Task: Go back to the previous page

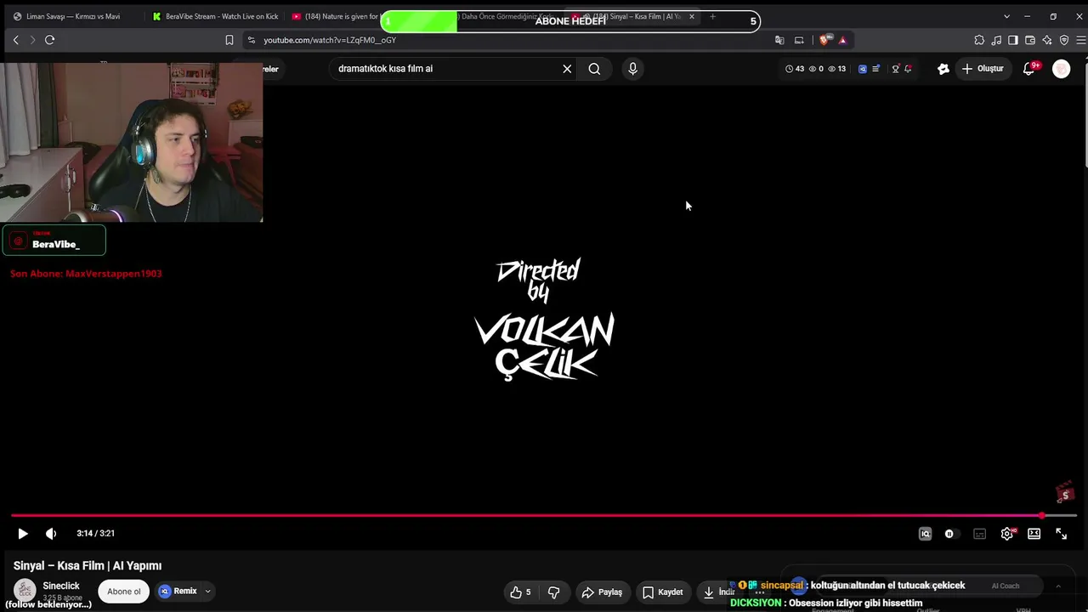Action: (15, 40)
